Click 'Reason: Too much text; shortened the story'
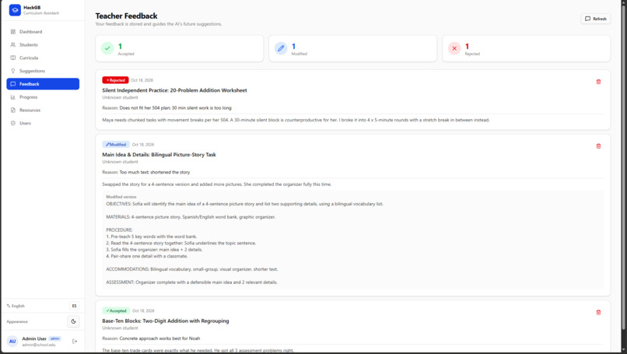Image resolution: width=627 pixels, height=354 pixels. click(146, 173)
